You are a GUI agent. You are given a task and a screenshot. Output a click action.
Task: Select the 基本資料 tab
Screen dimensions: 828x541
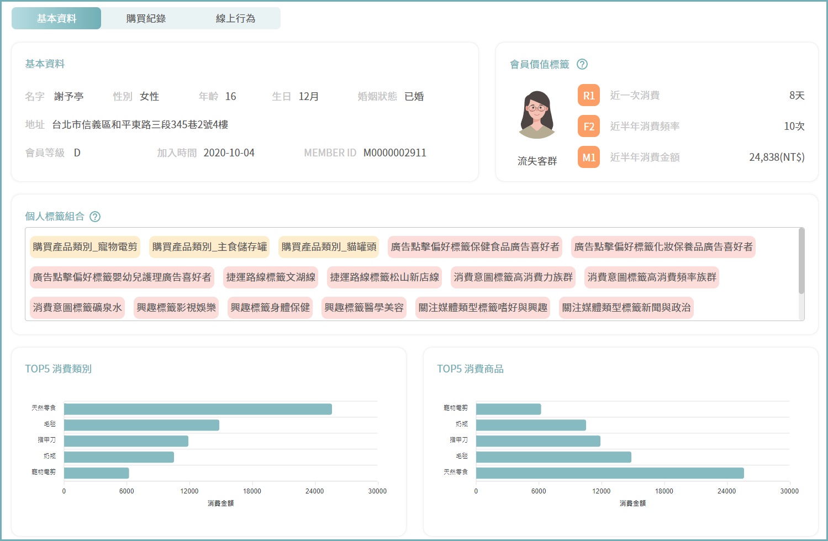click(56, 18)
